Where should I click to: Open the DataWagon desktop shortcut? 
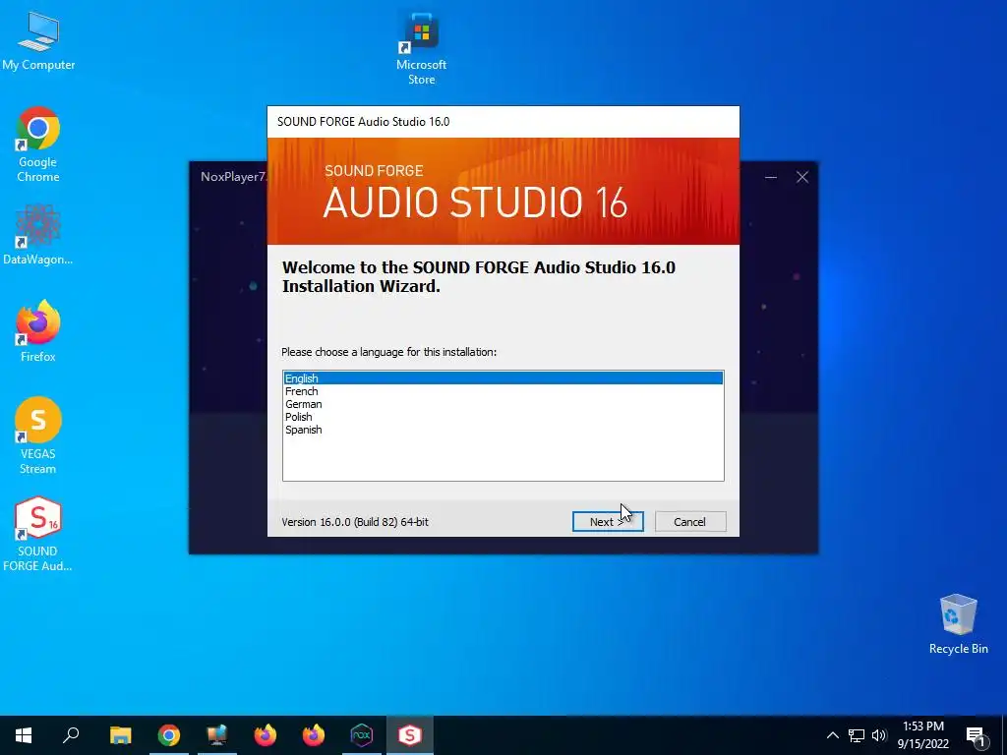[38, 235]
